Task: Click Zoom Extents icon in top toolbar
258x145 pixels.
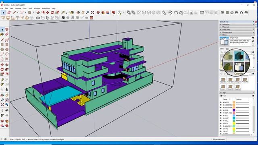Action: click(92, 12)
